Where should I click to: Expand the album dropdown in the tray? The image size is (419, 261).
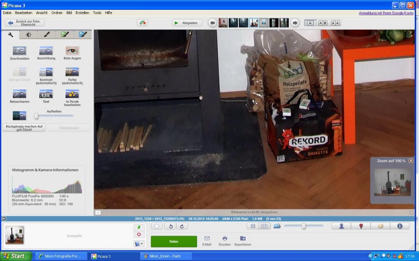click(x=139, y=244)
